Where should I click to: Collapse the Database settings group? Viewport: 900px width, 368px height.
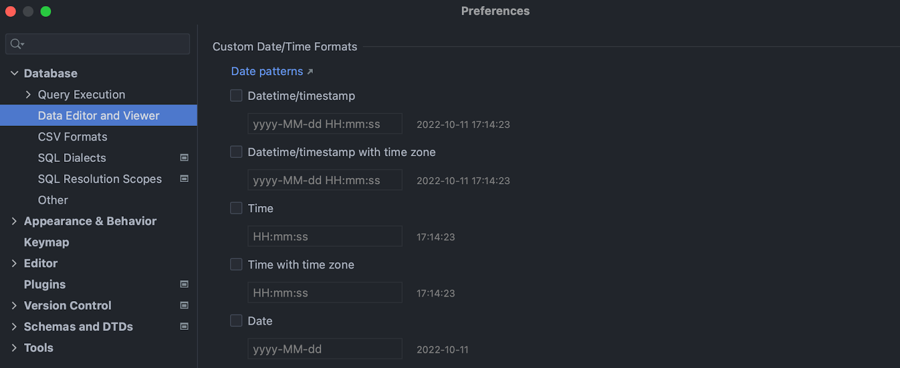point(15,74)
